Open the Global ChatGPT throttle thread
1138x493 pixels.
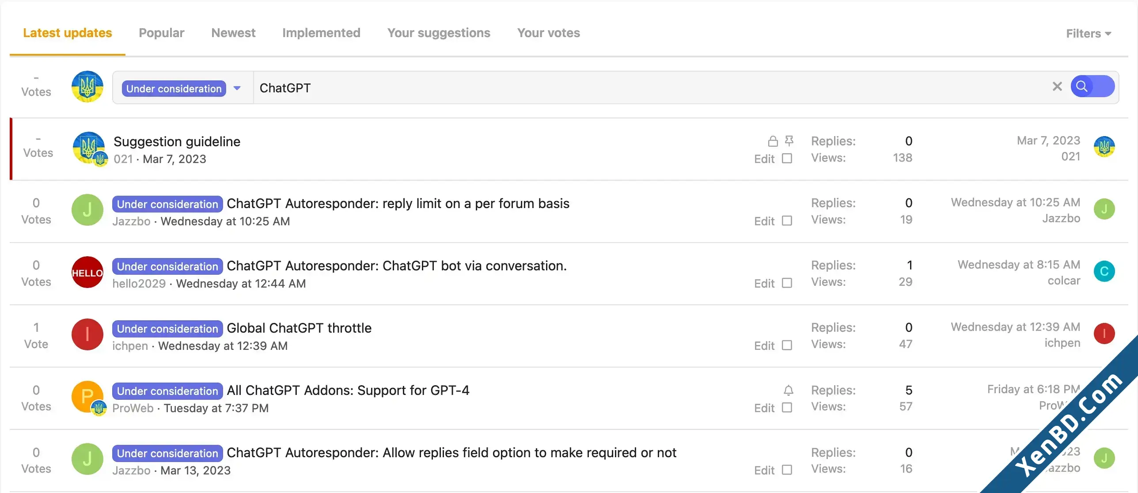click(x=299, y=328)
